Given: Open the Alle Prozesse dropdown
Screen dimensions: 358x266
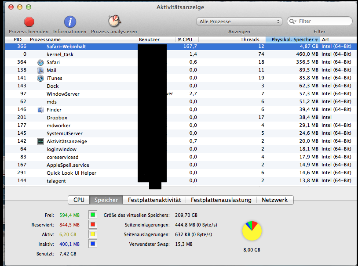Looking at the screenshot, I should coord(239,22).
